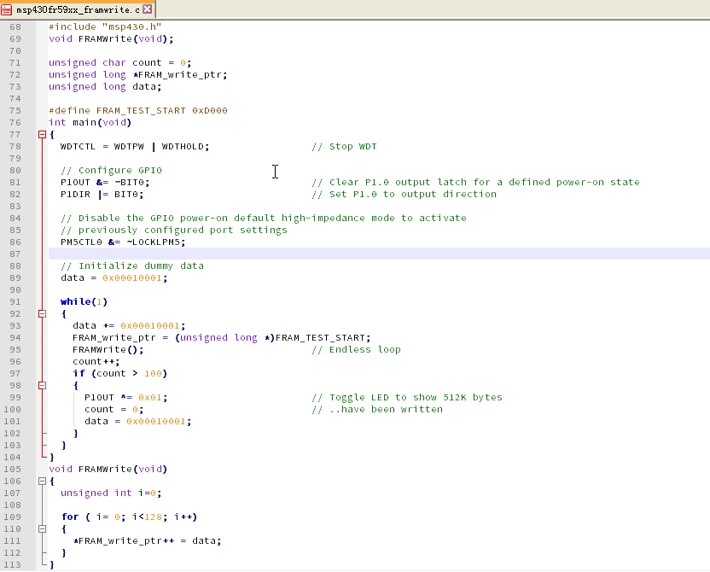The height and width of the screenshot is (572, 710).
Task: Click the 'void FRAMWrite(void);' prototype line
Action: [x=111, y=39]
